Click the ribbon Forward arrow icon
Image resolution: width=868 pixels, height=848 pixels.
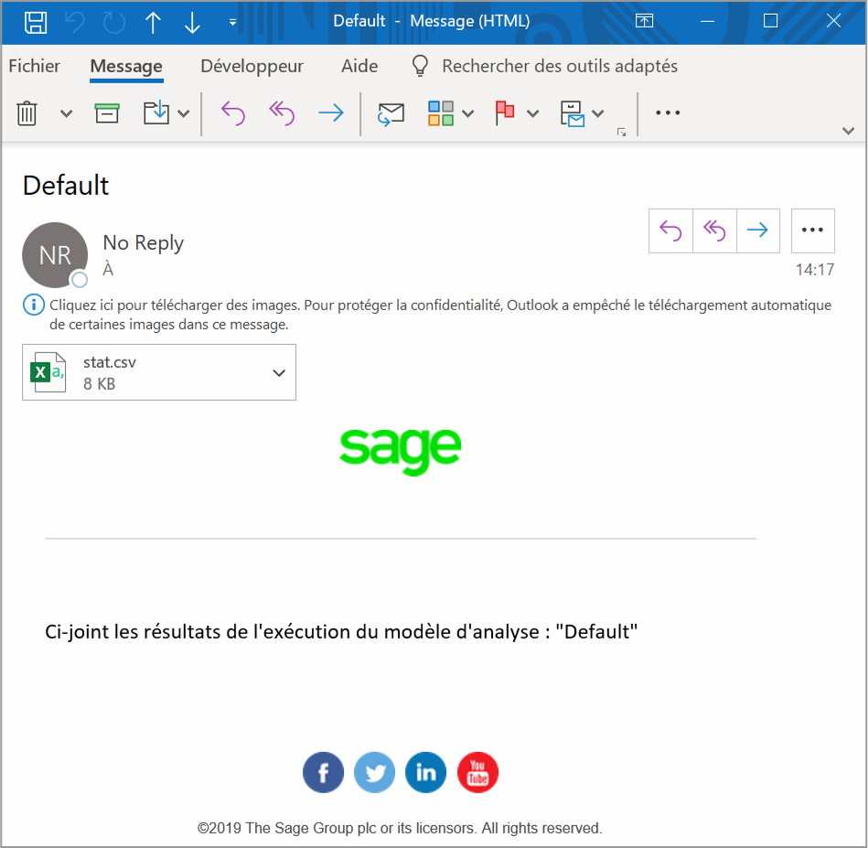pos(330,113)
